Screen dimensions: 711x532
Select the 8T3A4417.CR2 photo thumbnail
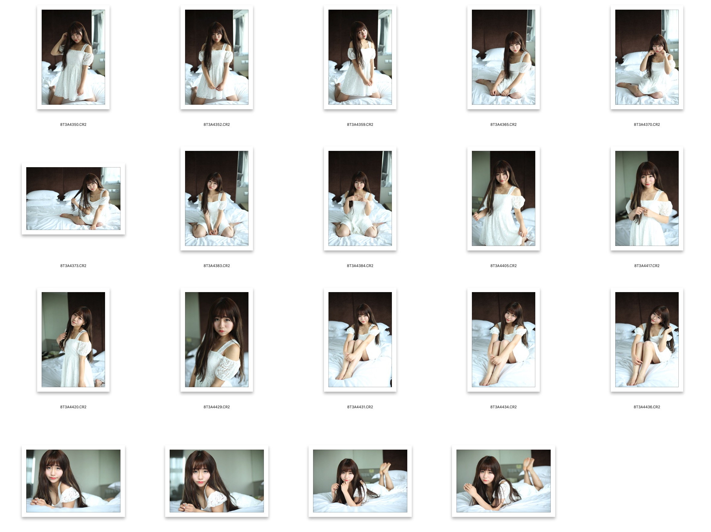(646, 198)
